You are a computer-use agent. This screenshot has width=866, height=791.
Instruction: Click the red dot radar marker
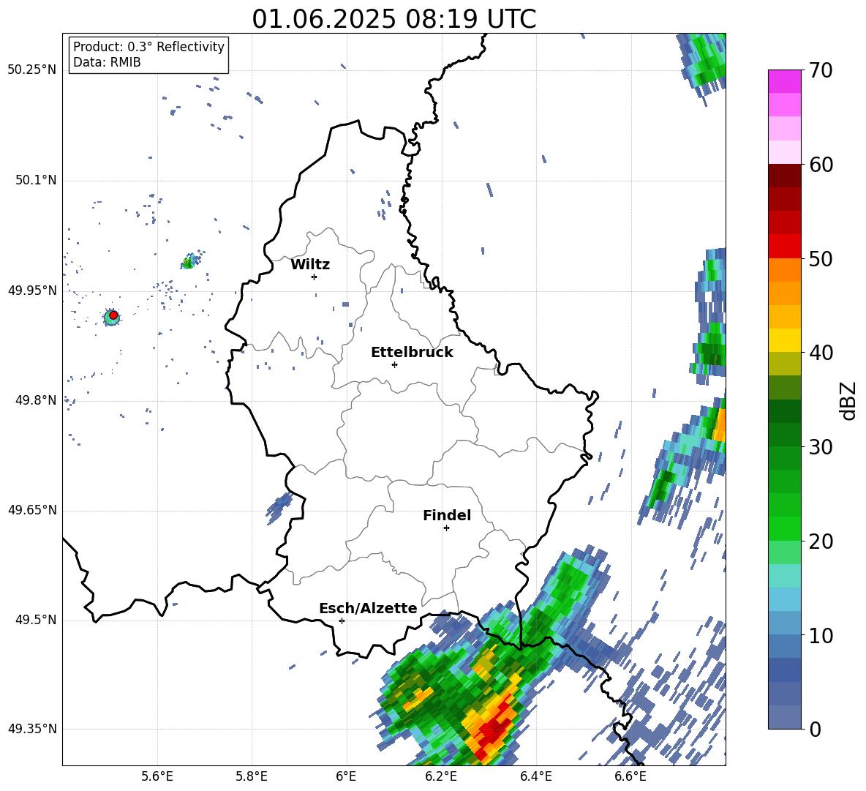pos(113,315)
